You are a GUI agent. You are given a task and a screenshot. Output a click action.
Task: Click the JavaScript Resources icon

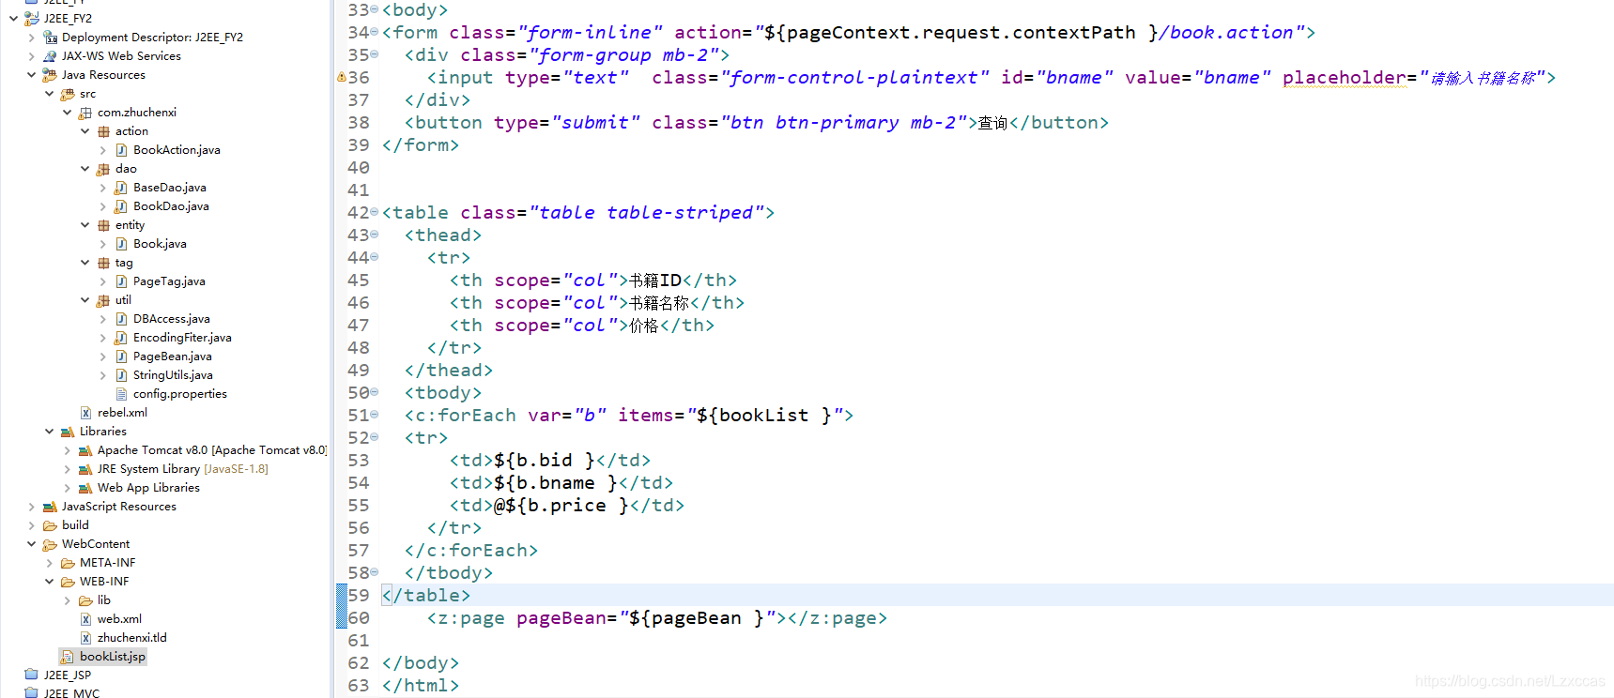click(50, 507)
